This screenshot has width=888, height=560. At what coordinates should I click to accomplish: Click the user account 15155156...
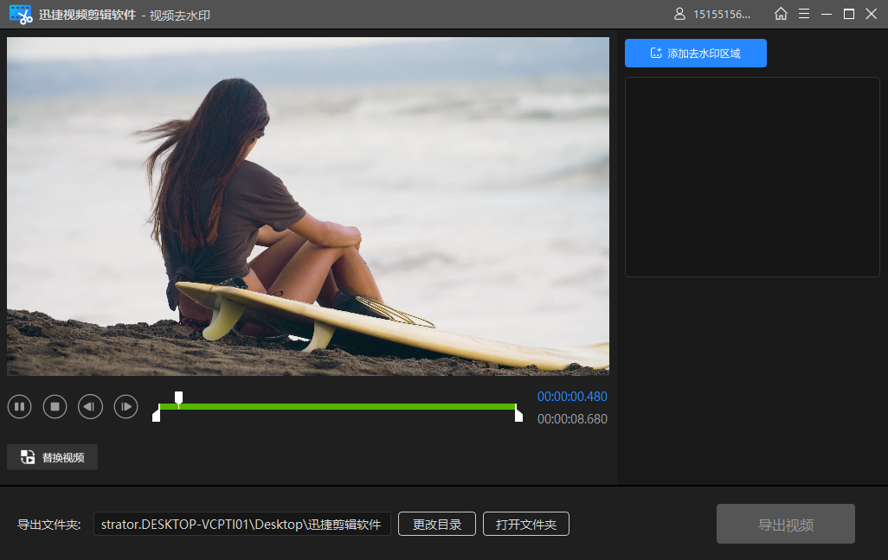click(712, 14)
